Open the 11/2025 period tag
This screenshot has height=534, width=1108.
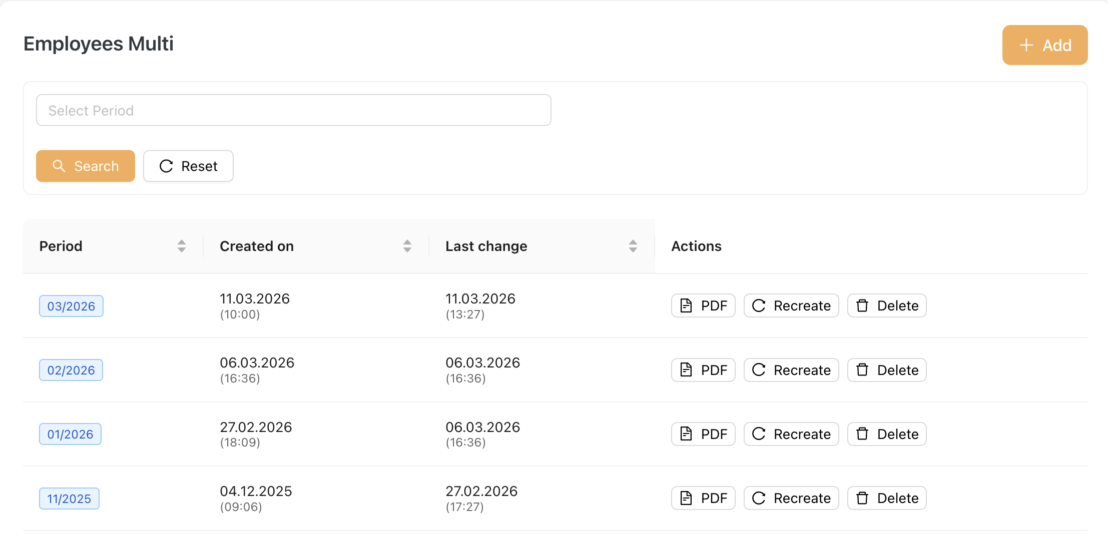(x=69, y=498)
